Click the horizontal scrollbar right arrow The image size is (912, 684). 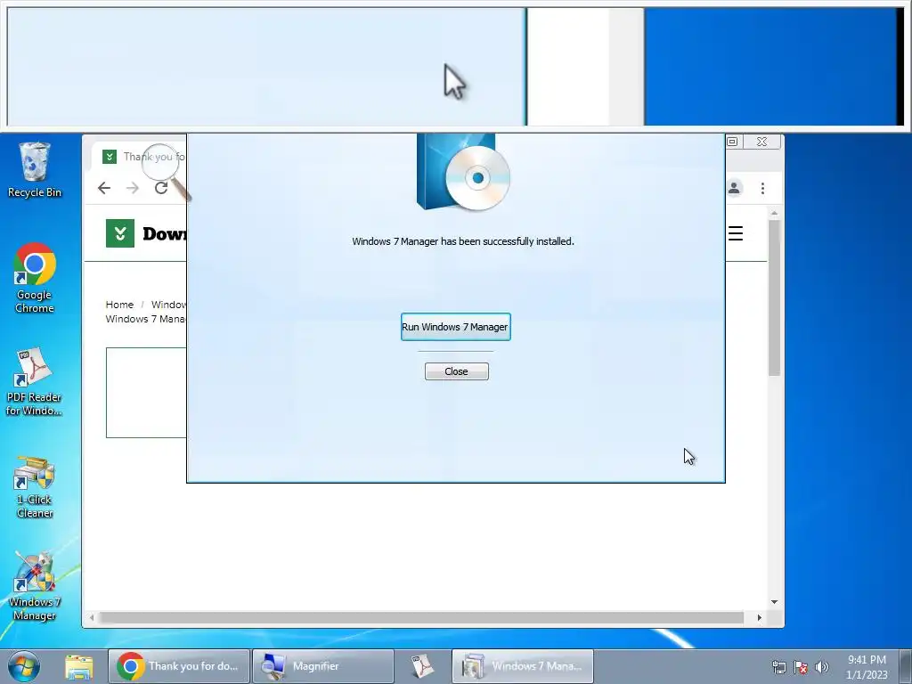point(759,617)
